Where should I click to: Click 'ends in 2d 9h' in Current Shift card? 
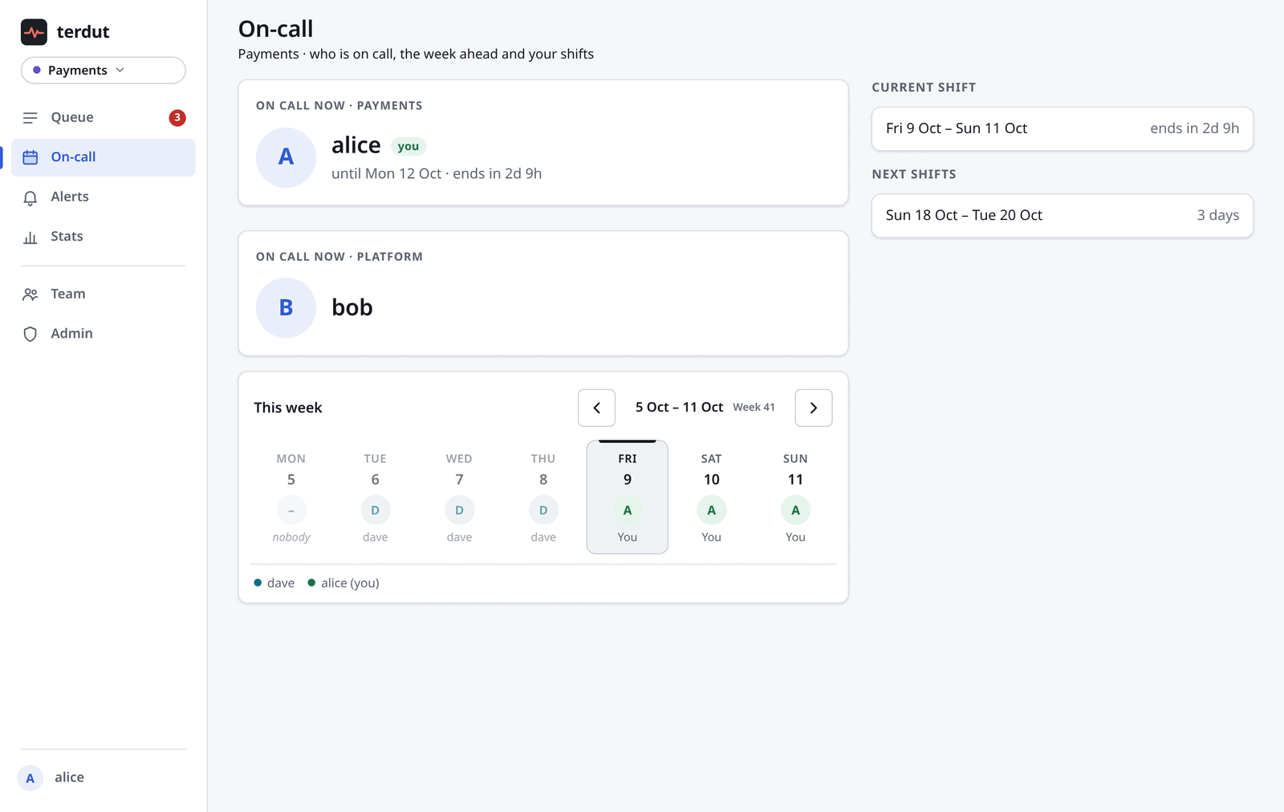coord(1195,128)
